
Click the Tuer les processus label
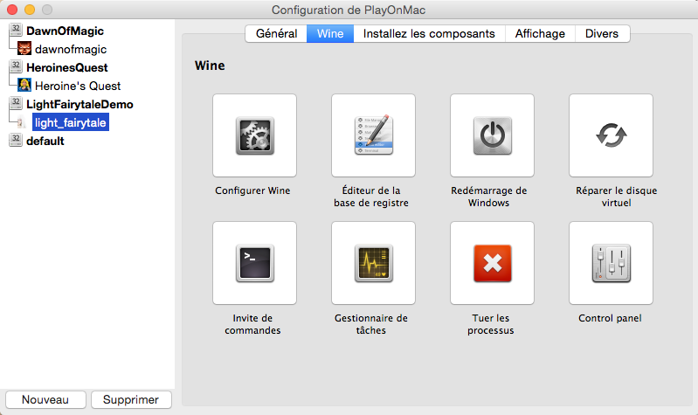click(x=491, y=324)
